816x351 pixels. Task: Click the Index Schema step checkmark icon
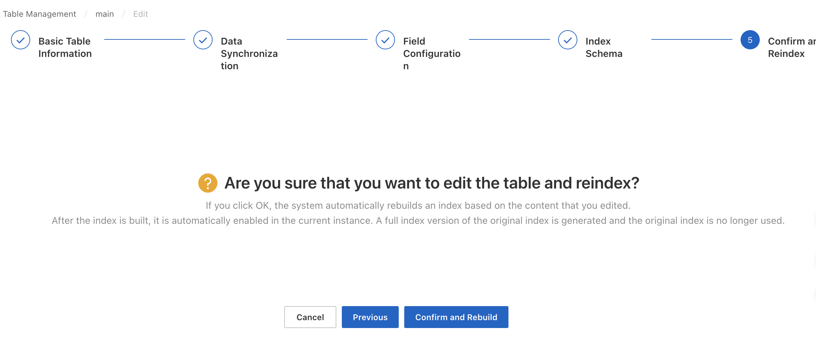click(x=568, y=40)
